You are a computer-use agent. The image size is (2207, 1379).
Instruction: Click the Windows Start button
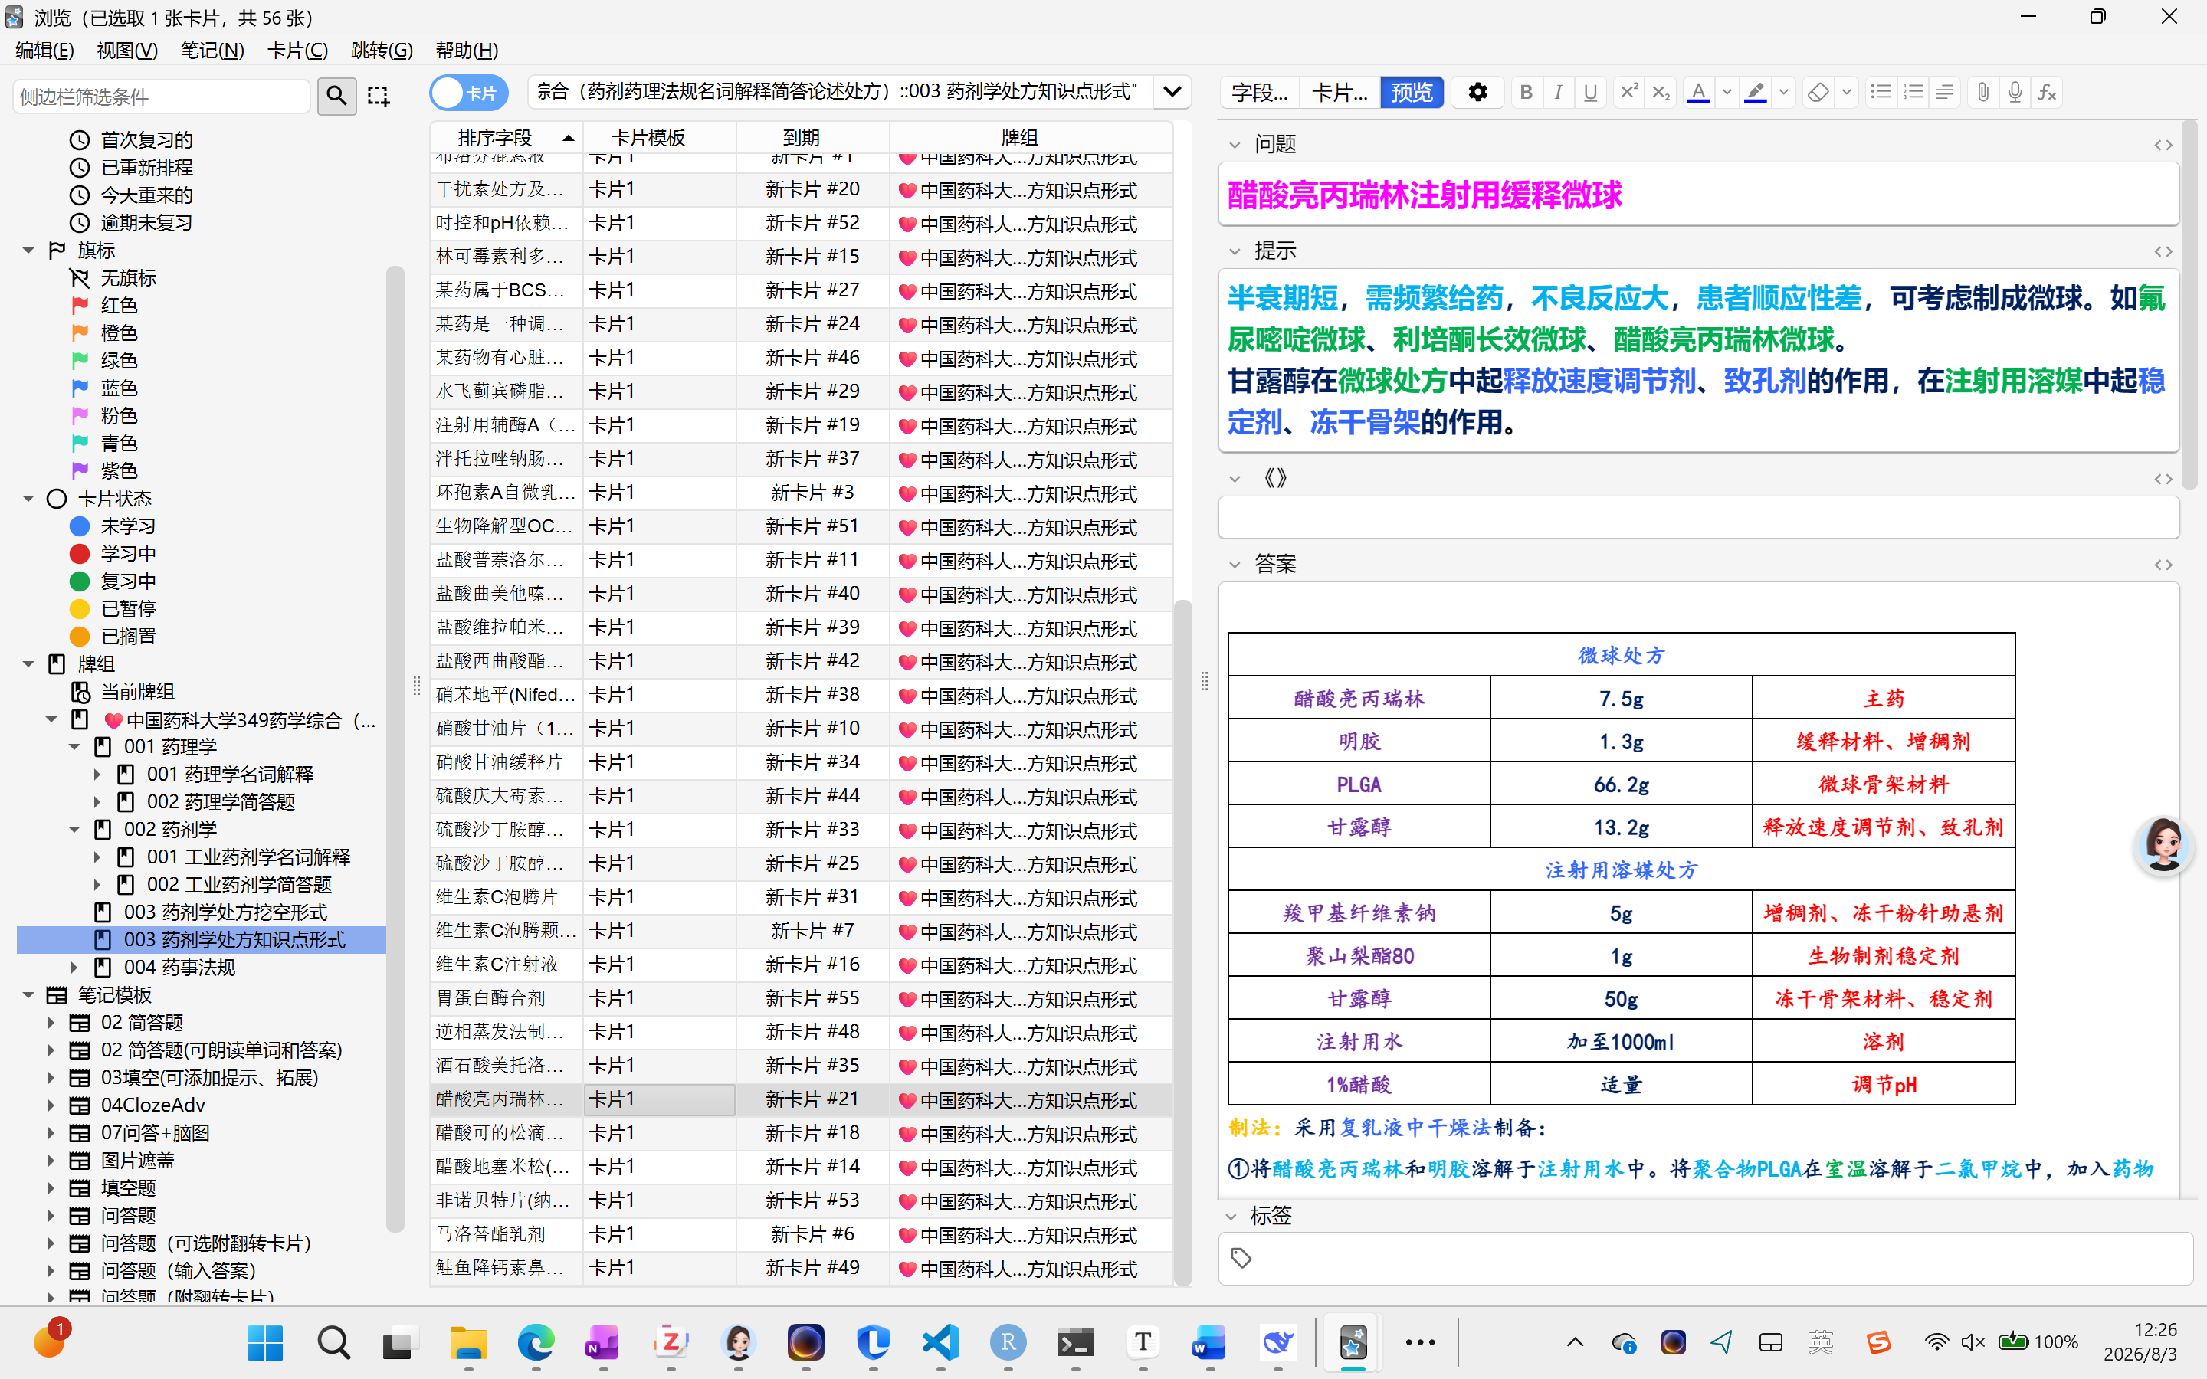click(x=265, y=1342)
